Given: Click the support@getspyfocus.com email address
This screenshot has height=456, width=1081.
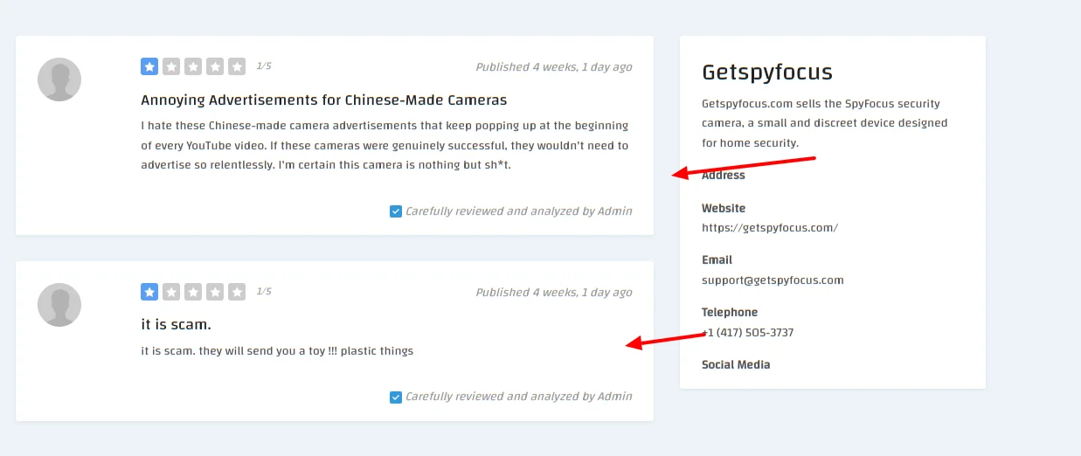Looking at the screenshot, I should [x=773, y=280].
